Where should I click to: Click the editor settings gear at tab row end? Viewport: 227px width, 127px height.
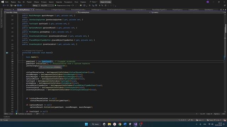tap(225, 10)
